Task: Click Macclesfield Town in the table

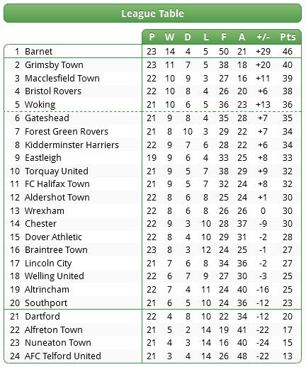Action: (62, 78)
